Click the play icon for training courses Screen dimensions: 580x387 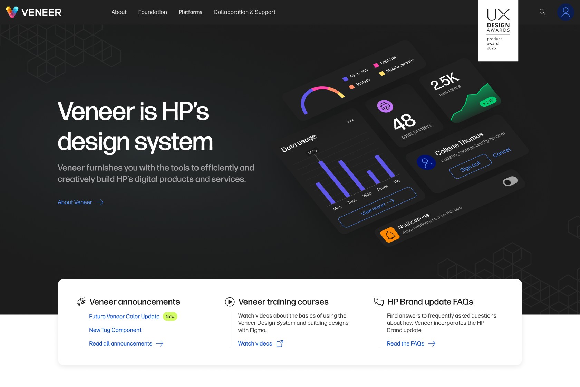pos(230,302)
